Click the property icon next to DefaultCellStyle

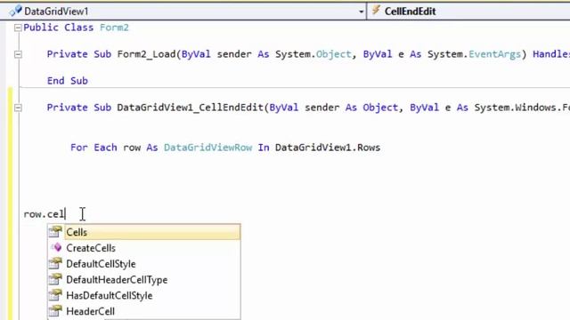tap(55, 263)
